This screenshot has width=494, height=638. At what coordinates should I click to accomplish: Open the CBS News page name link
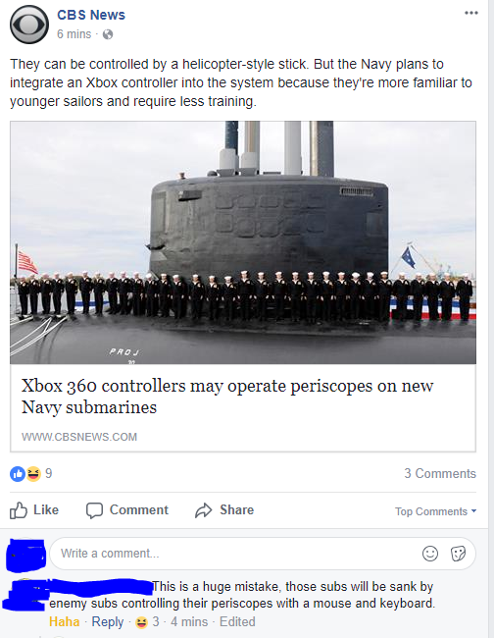(91, 15)
